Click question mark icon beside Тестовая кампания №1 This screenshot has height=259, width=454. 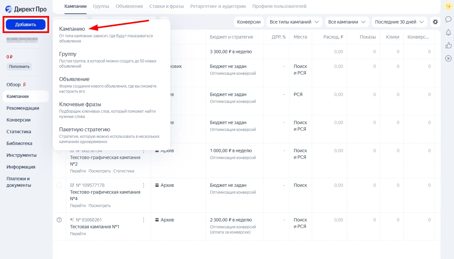coord(59,220)
